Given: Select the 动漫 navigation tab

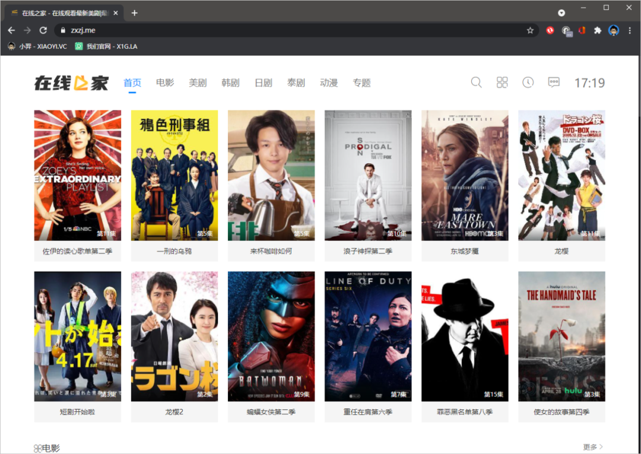Looking at the screenshot, I should [329, 83].
